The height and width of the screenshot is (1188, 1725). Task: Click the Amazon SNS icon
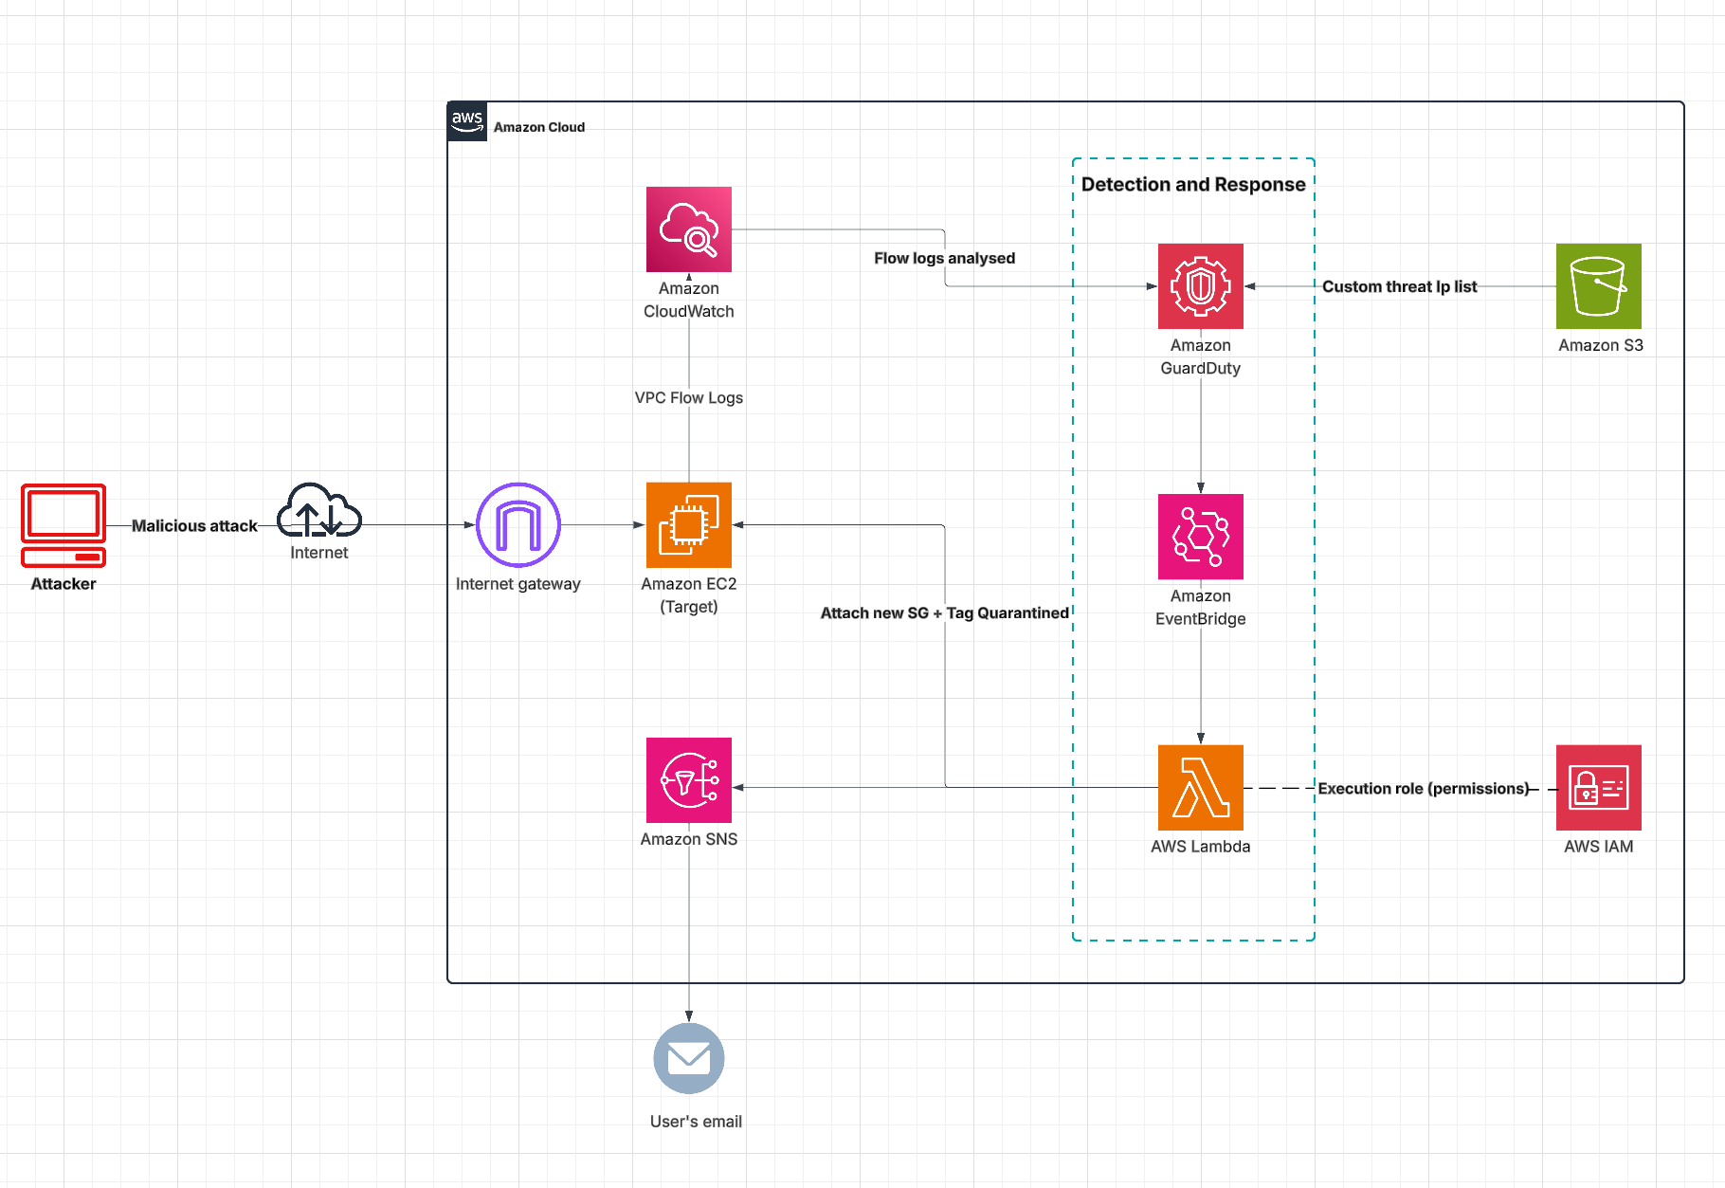[689, 780]
